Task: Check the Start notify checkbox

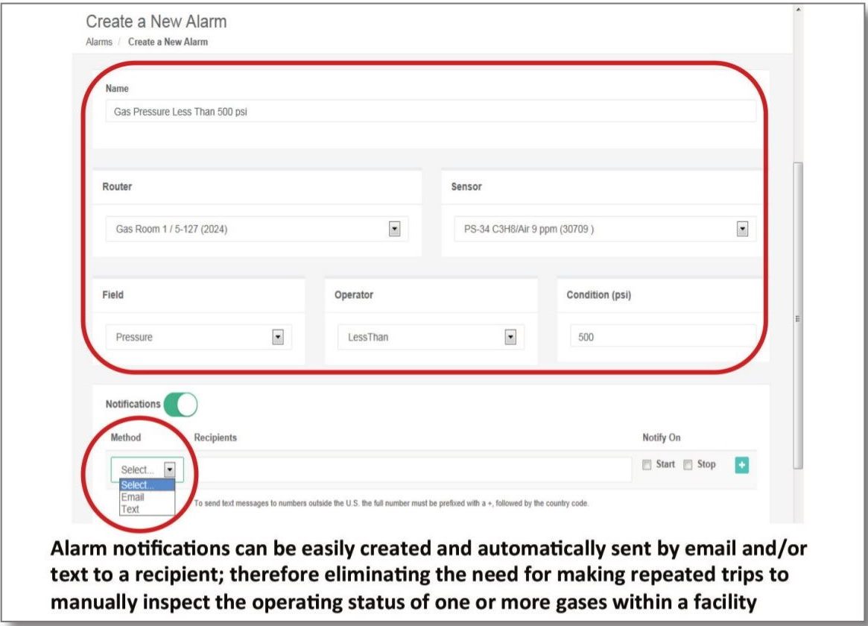Action: pos(647,465)
